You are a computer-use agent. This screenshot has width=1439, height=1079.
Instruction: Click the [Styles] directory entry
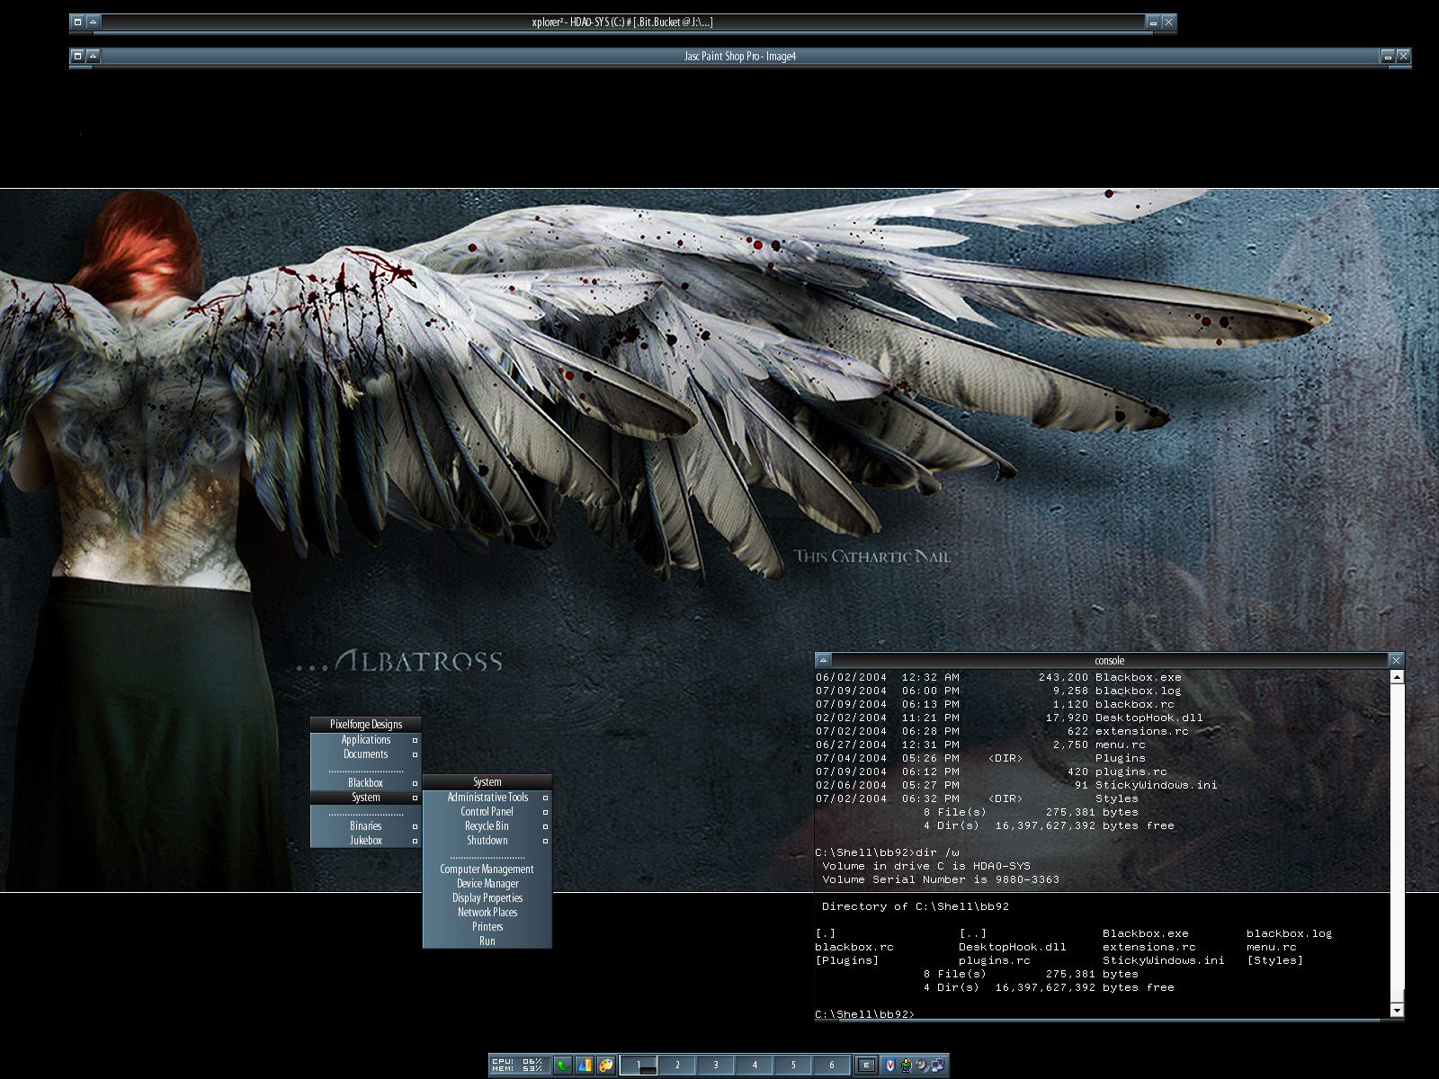pyautogui.click(x=1274, y=960)
